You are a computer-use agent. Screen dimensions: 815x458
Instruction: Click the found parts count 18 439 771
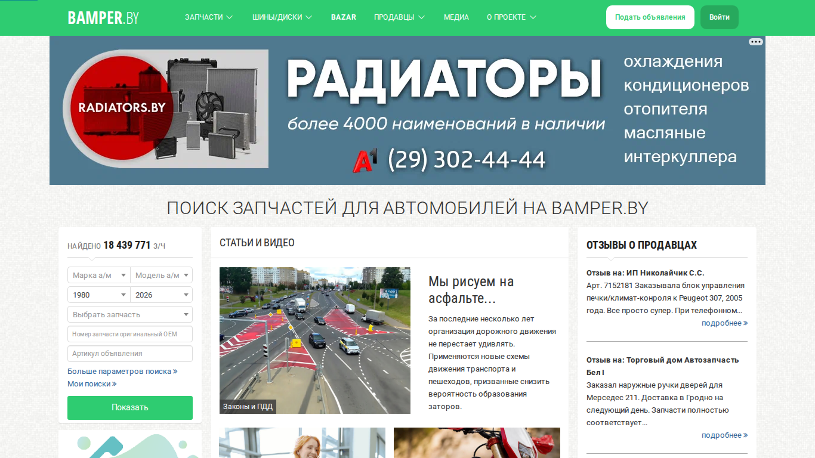click(x=127, y=245)
